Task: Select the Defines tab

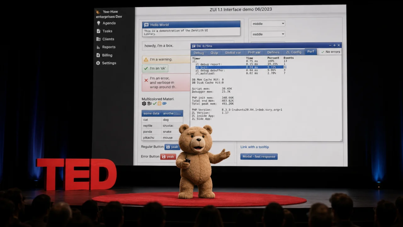Action: tap(273, 52)
